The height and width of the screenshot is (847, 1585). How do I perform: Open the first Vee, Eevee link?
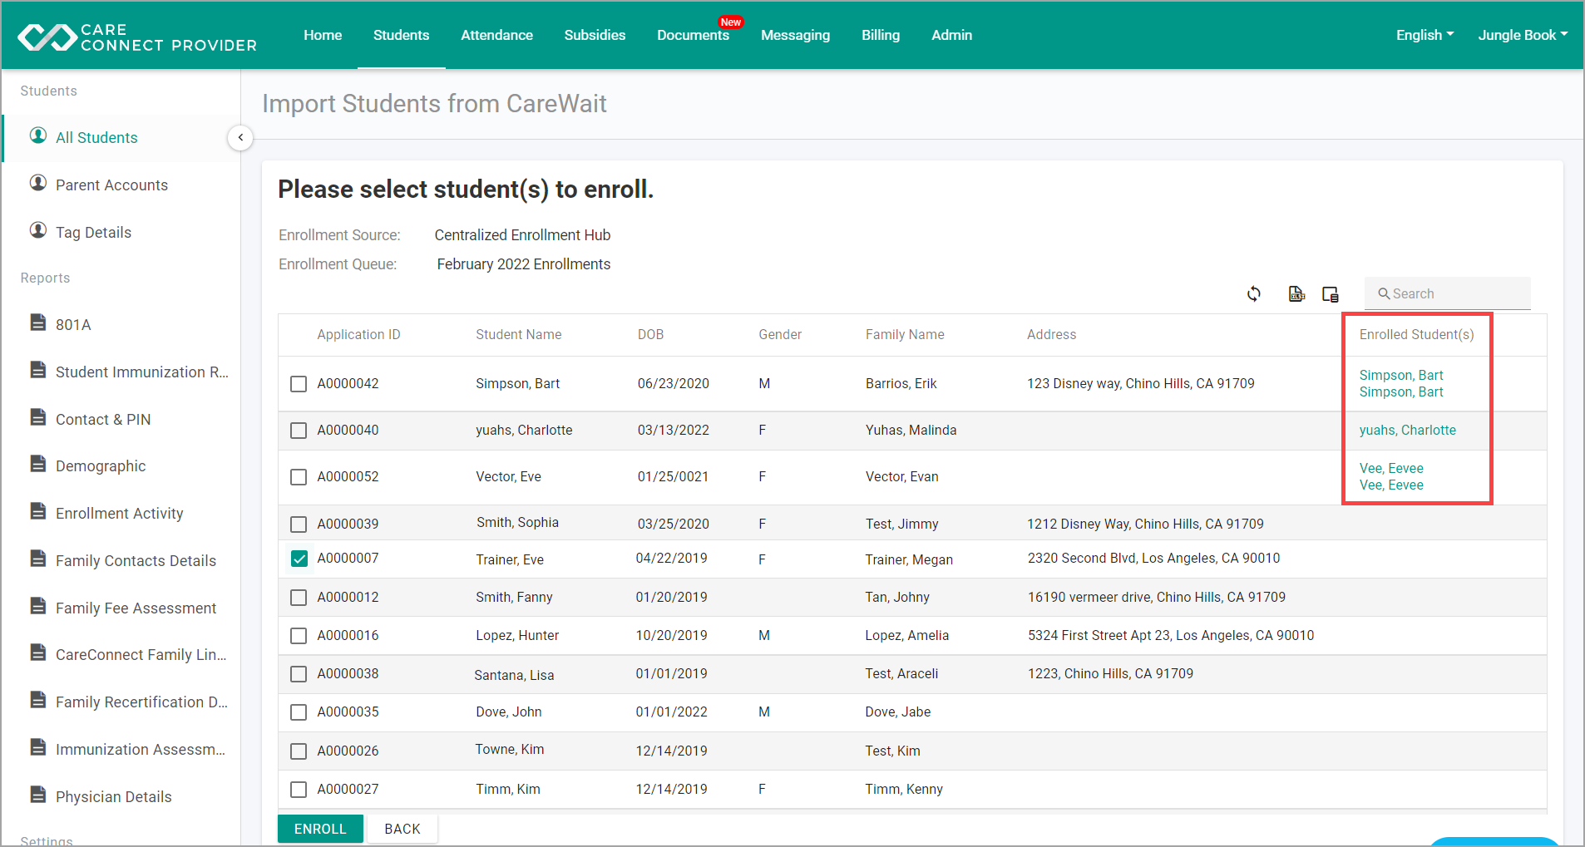coord(1391,468)
